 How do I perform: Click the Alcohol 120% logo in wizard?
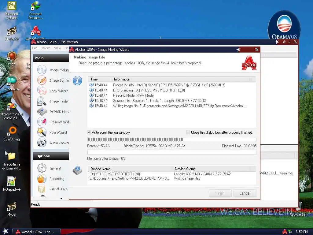249,63
